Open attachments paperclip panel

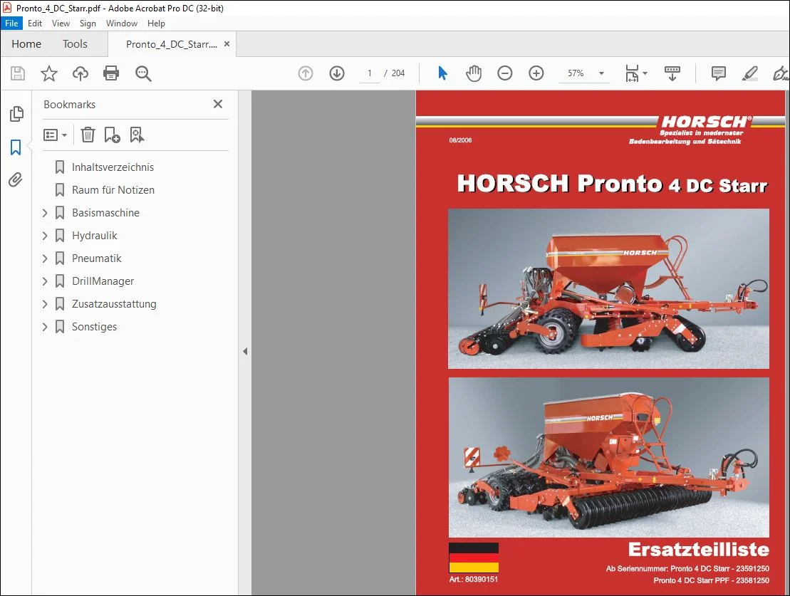tap(16, 180)
